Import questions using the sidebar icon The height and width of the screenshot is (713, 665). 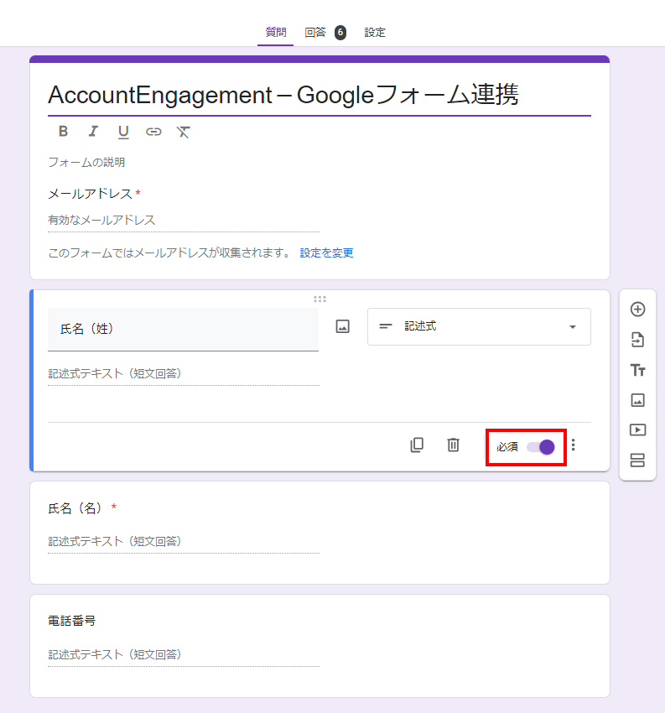637,340
